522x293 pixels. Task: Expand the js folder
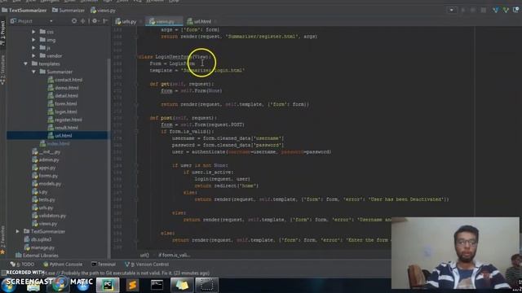coord(33,48)
